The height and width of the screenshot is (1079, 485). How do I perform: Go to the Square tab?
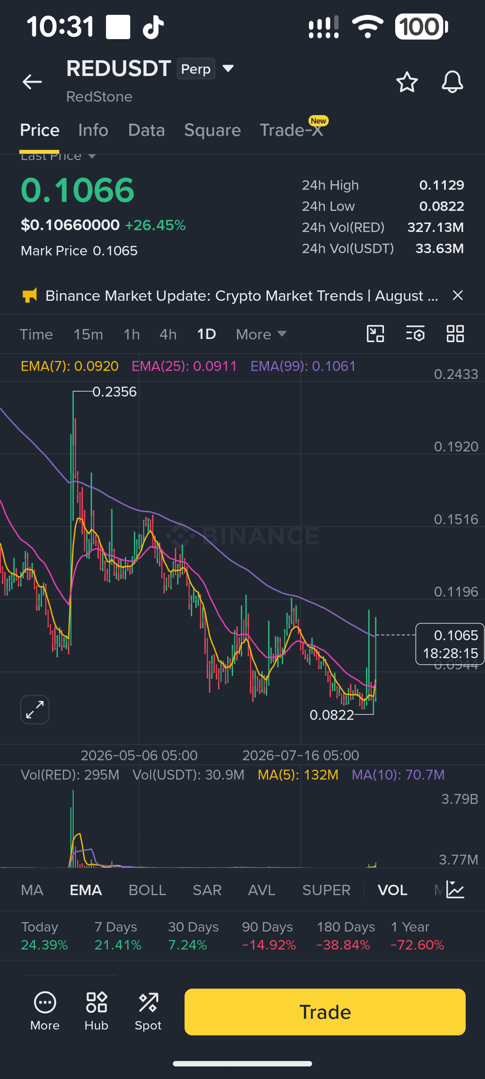coord(212,130)
